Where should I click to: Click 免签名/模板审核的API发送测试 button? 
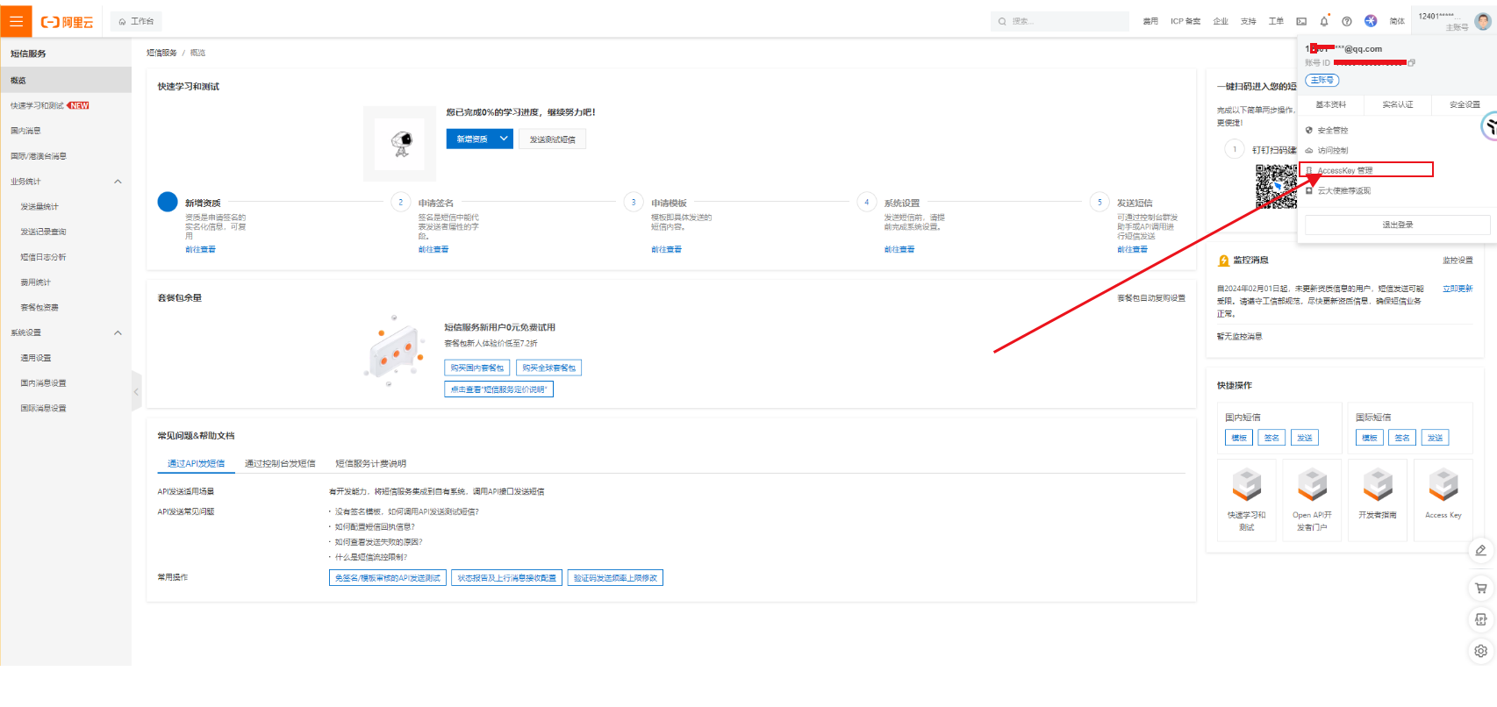pos(388,577)
